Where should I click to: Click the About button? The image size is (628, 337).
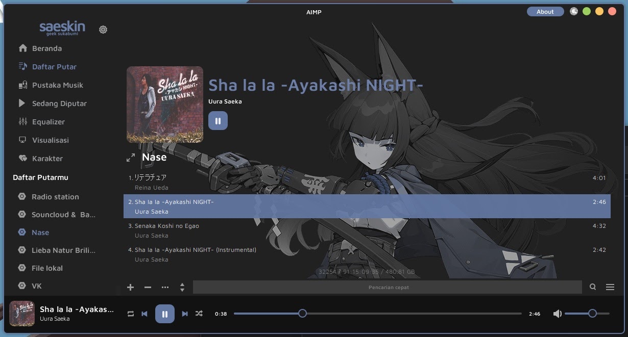pyautogui.click(x=545, y=11)
